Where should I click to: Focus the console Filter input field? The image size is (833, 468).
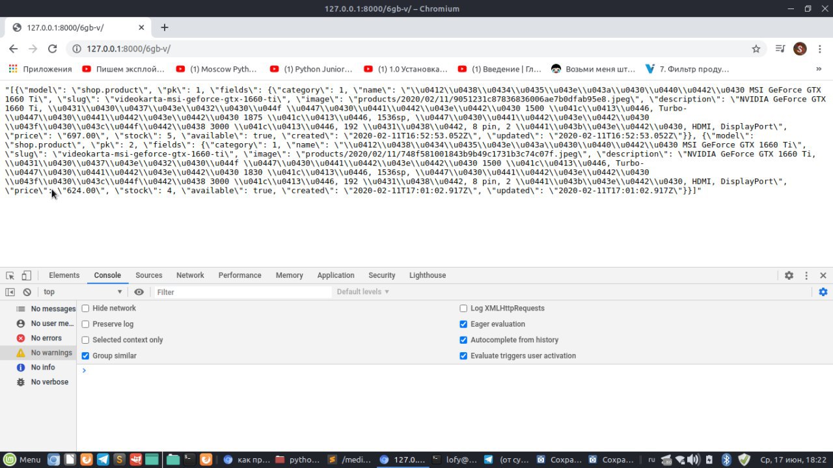click(243, 292)
